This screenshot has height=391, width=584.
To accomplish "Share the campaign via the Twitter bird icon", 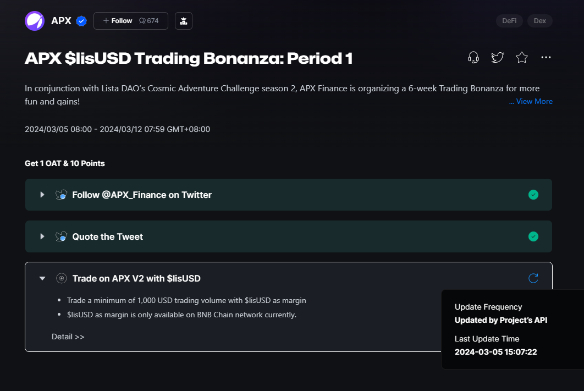I will 498,57.
